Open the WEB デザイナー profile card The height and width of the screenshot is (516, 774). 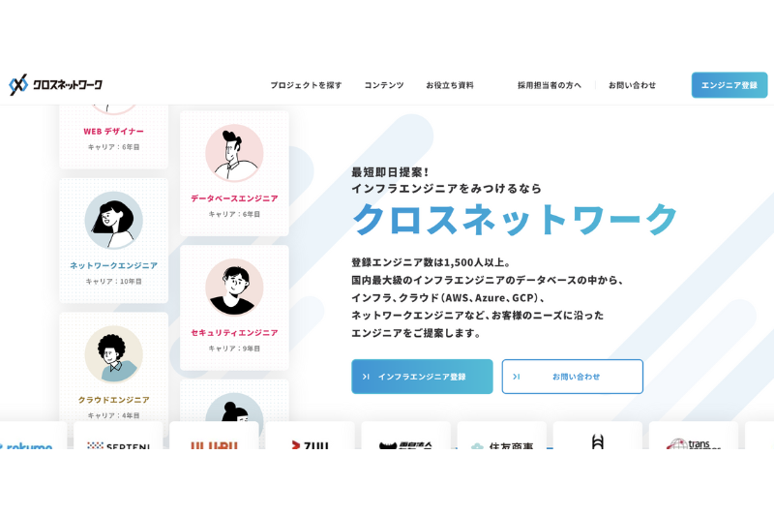[113, 137]
